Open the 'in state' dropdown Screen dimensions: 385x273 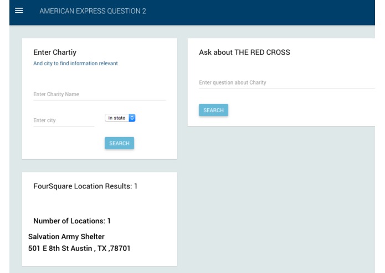point(120,118)
